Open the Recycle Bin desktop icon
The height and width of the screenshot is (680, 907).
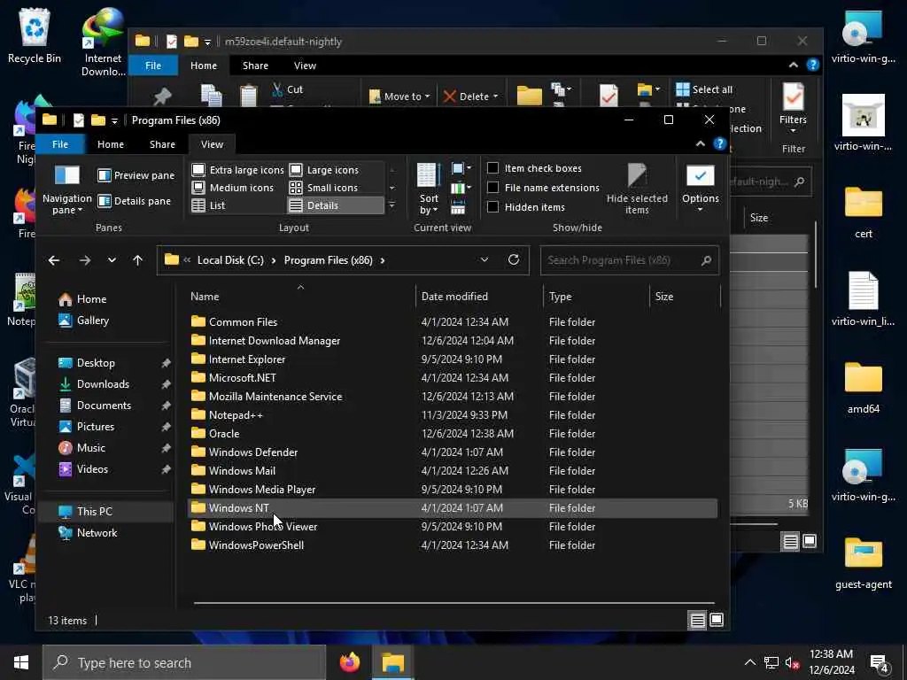(35, 35)
